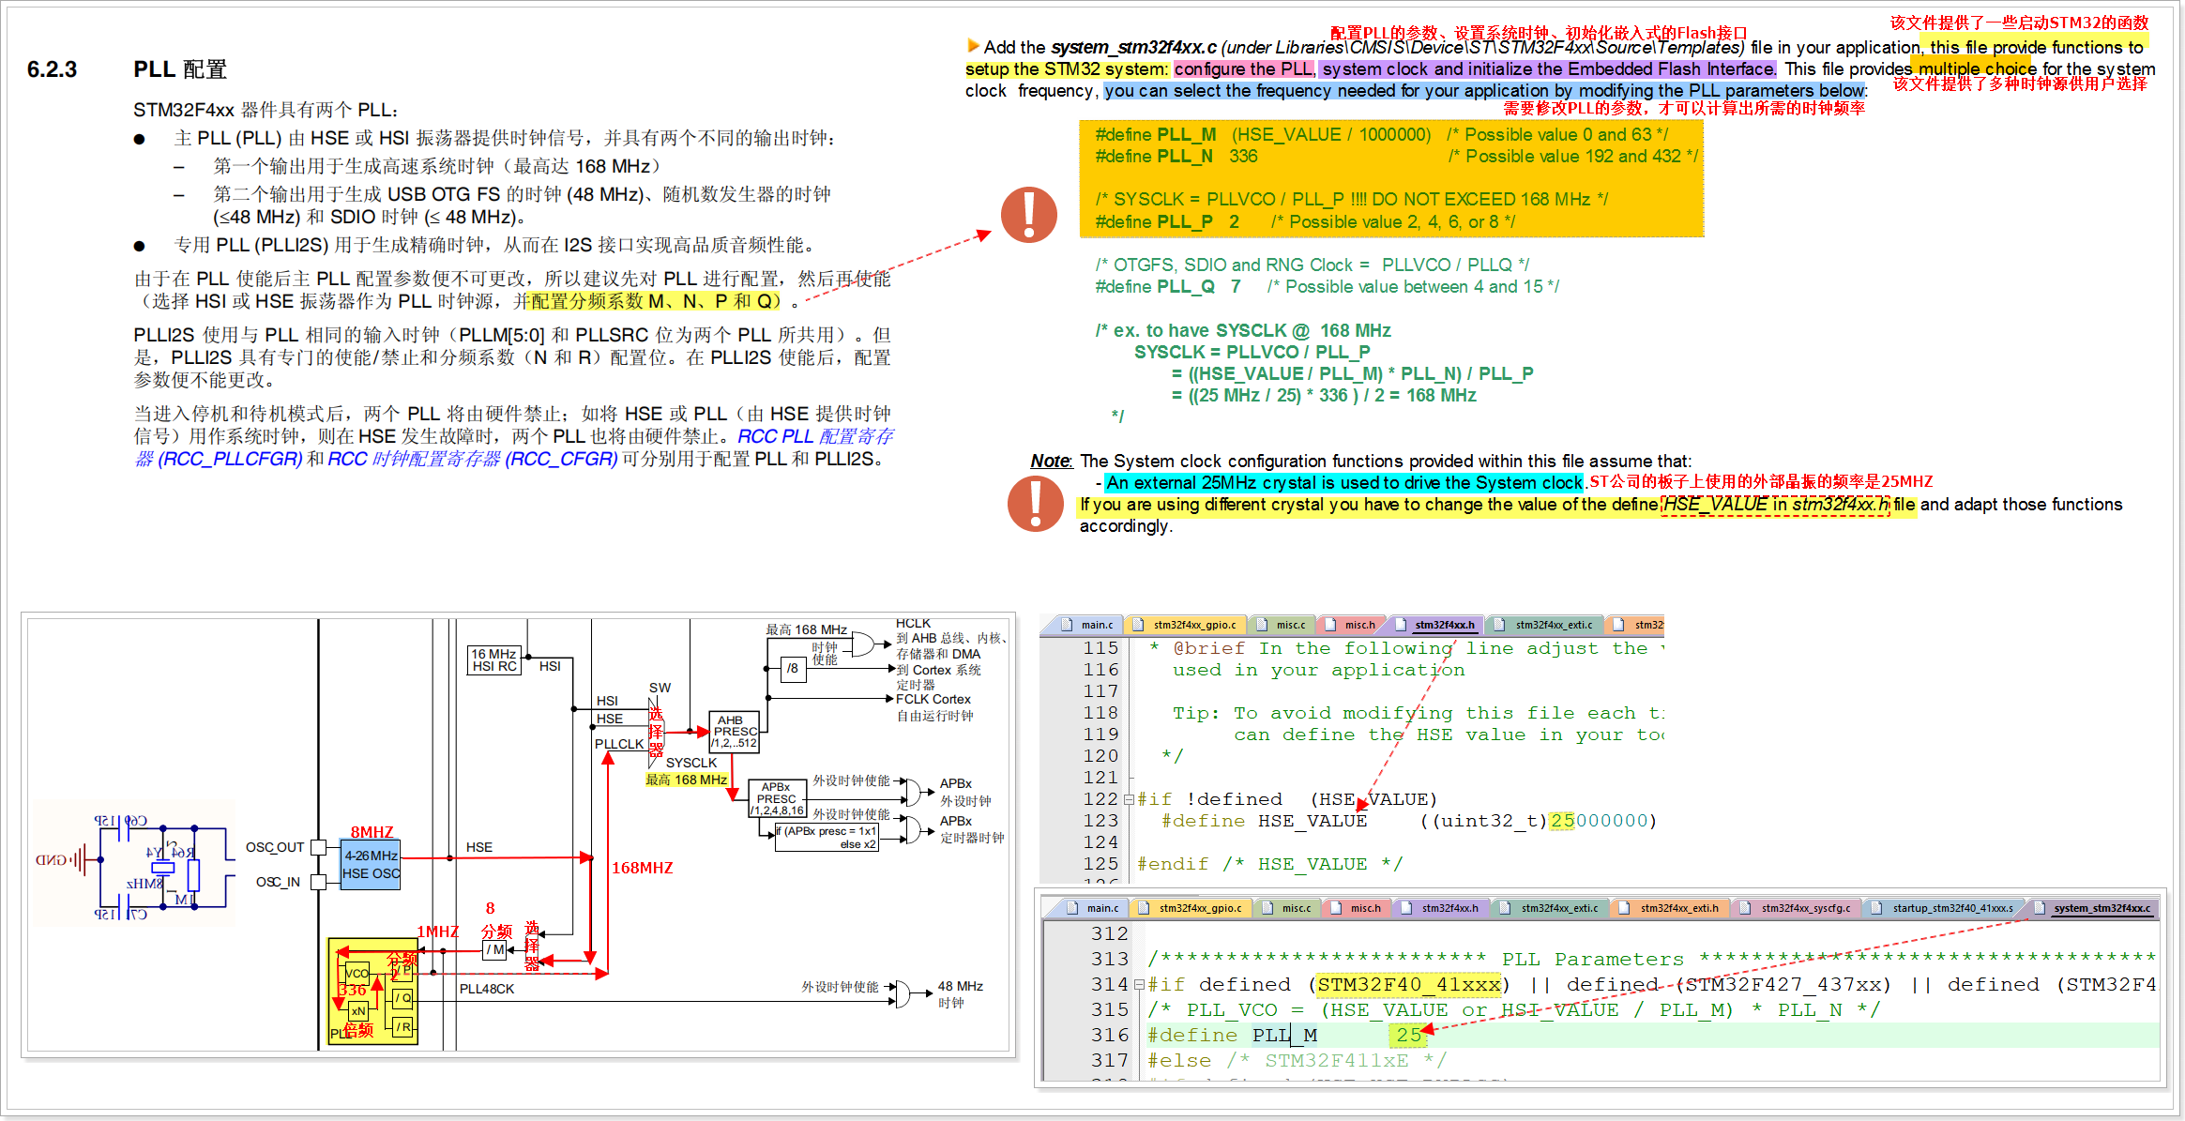Switch to the stm32f4xx_exti.h tab
Image resolution: width=2185 pixels, height=1121 pixels.
(1678, 908)
